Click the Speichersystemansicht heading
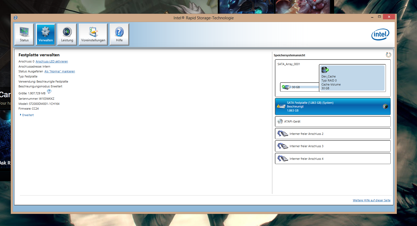This screenshot has width=417, height=226. pos(289,55)
